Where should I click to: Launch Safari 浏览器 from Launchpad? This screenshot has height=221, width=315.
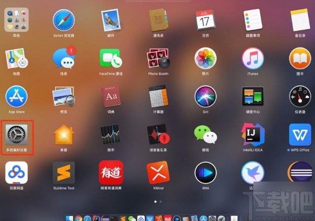coord(64,20)
